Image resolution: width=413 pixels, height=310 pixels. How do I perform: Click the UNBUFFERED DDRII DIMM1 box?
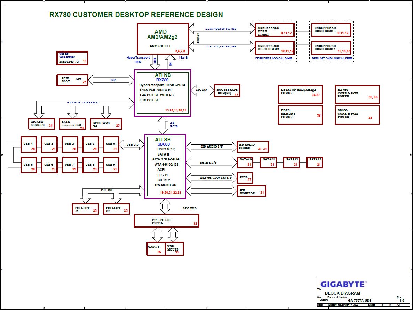click(x=275, y=30)
